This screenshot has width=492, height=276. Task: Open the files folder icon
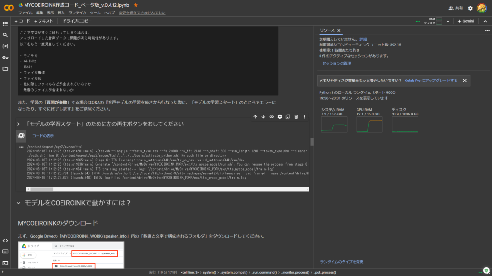click(x=5, y=69)
